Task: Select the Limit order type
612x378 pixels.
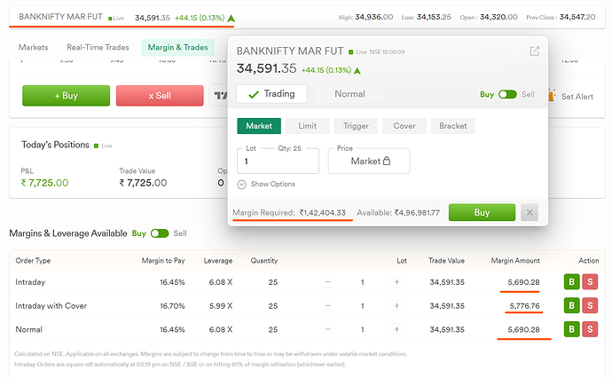Action: (x=307, y=126)
